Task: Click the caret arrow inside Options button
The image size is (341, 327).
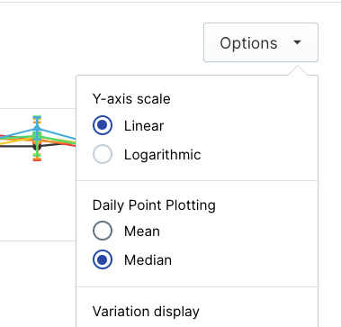Action: click(x=297, y=42)
